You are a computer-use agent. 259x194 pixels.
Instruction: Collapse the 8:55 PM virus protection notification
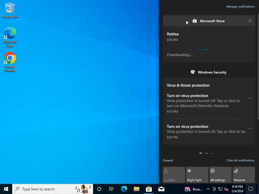(250, 98)
